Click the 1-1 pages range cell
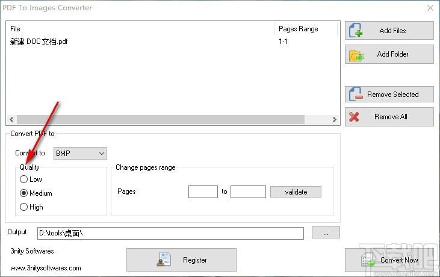The width and height of the screenshot is (440, 277). [x=283, y=42]
